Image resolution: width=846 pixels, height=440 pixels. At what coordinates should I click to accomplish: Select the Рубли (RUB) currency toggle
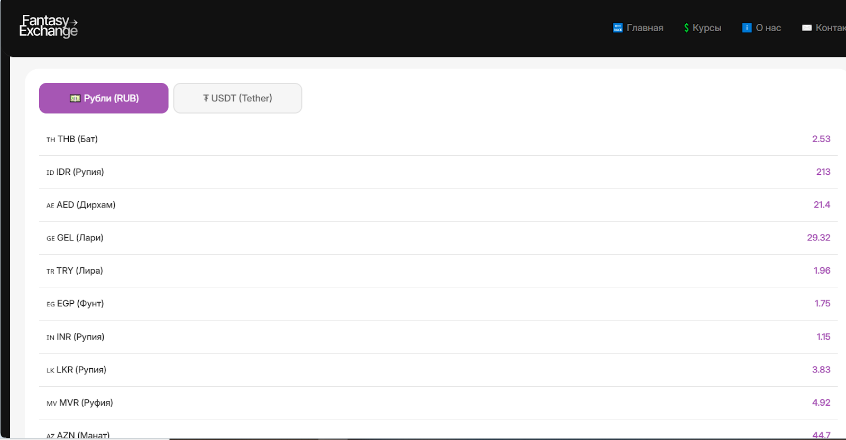point(103,98)
